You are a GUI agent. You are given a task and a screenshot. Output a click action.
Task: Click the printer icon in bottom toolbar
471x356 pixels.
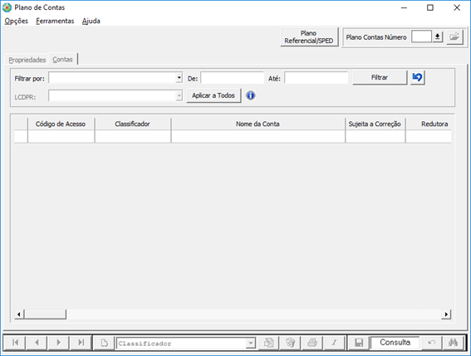coord(312,343)
